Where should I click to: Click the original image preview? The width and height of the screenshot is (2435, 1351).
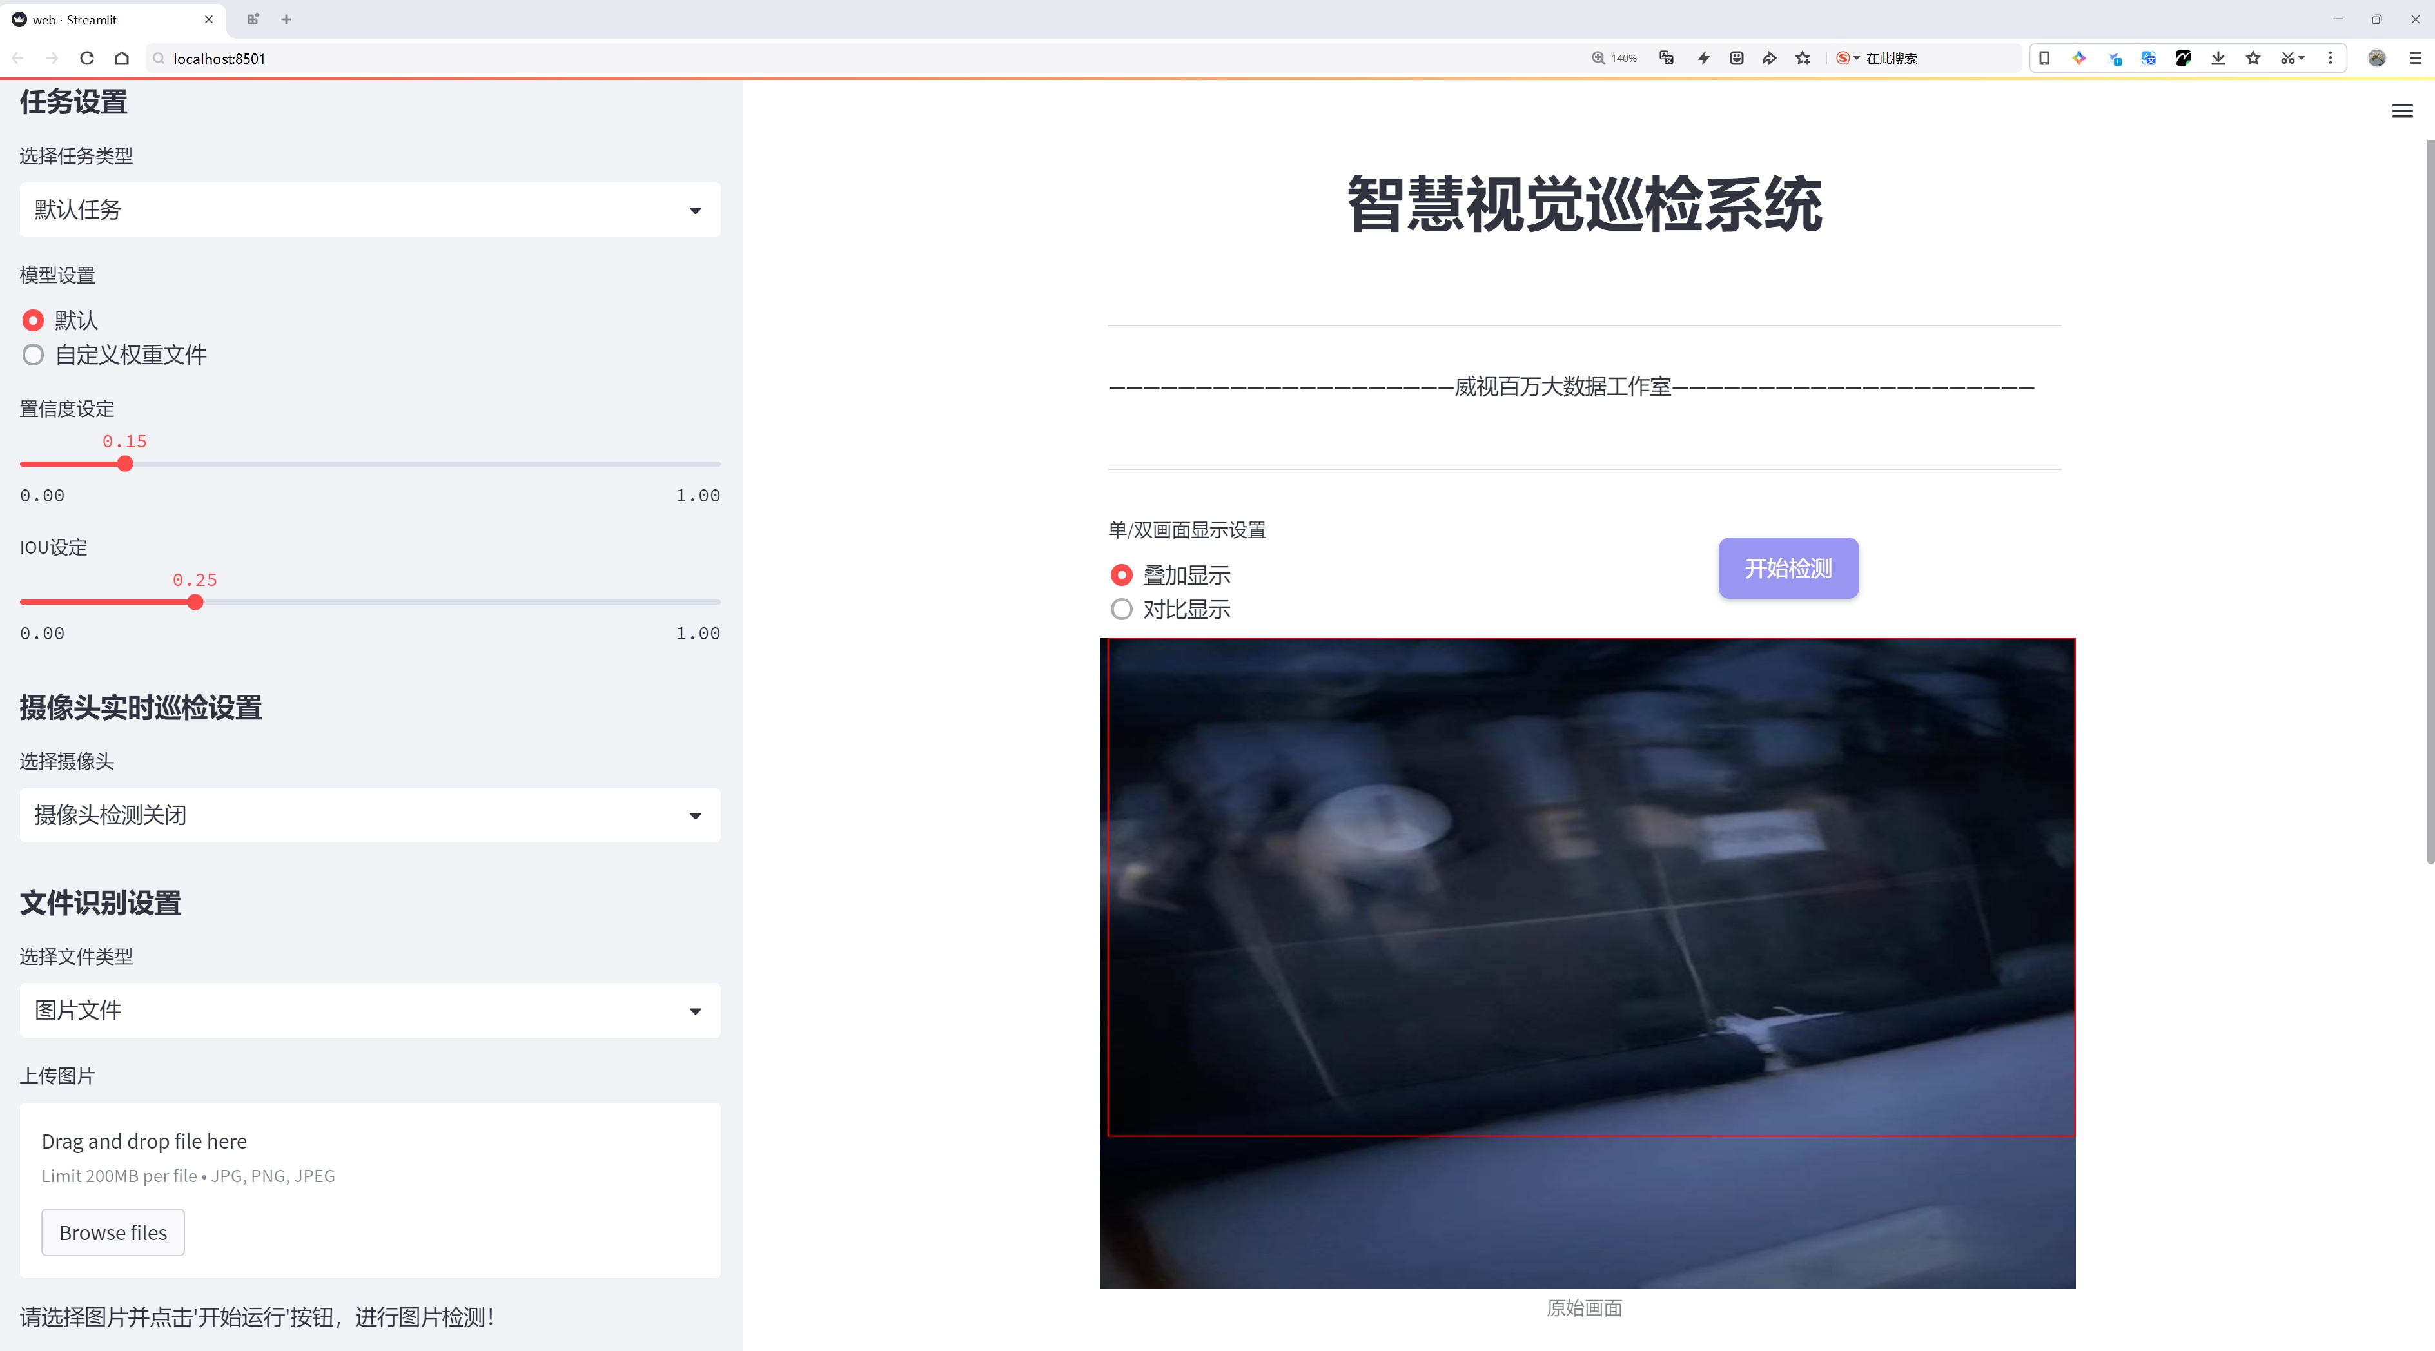coord(1587,963)
